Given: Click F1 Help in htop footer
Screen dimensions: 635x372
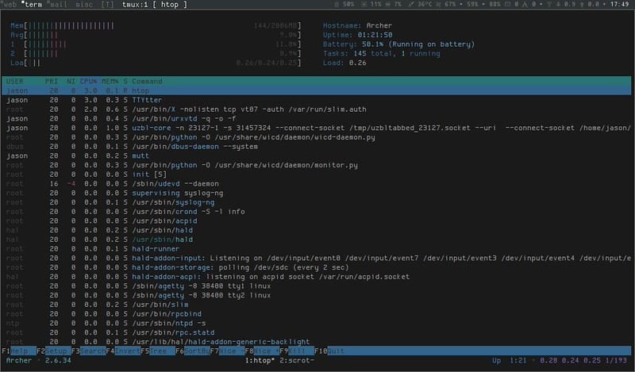Looking at the screenshot, I should (x=19, y=351).
